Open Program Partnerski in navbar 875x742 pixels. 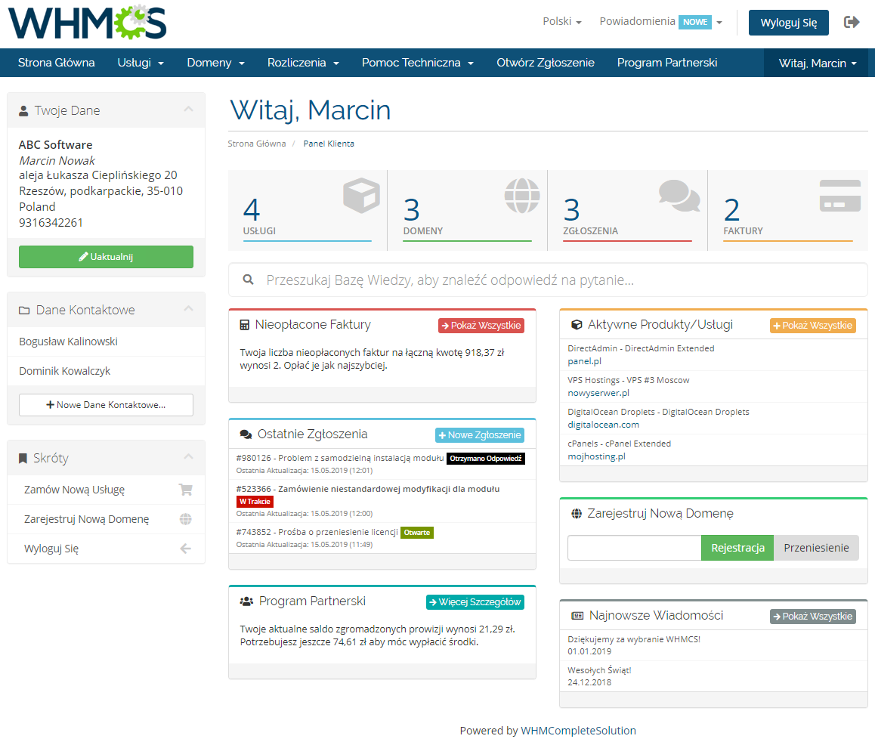[x=667, y=63]
